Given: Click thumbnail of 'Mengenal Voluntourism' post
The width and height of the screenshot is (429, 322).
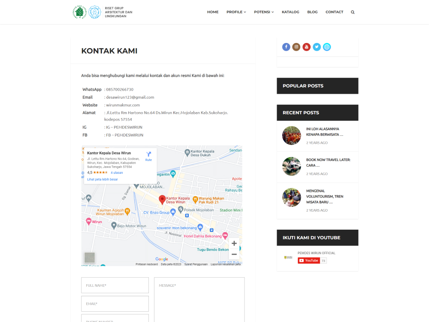Looking at the screenshot, I should [x=291, y=197].
